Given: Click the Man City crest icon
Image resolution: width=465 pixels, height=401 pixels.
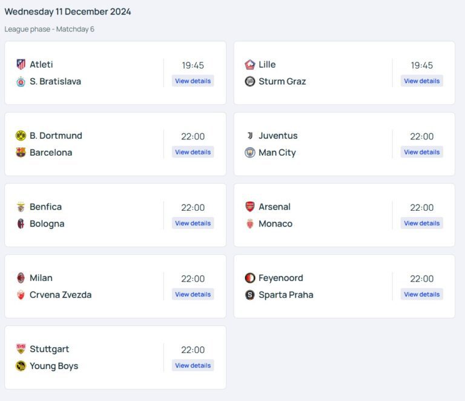Looking at the screenshot, I should (250, 153).
